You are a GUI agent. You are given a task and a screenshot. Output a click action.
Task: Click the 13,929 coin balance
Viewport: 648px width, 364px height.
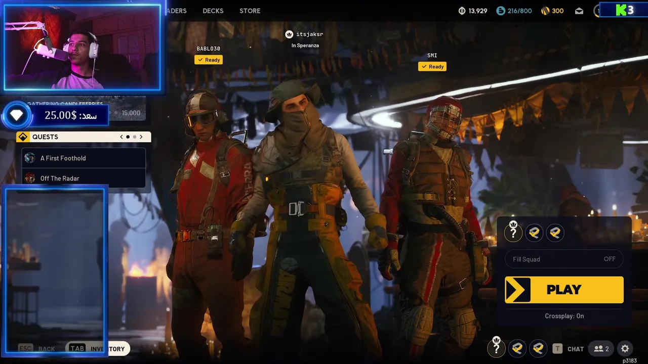[x=478, y=11]
